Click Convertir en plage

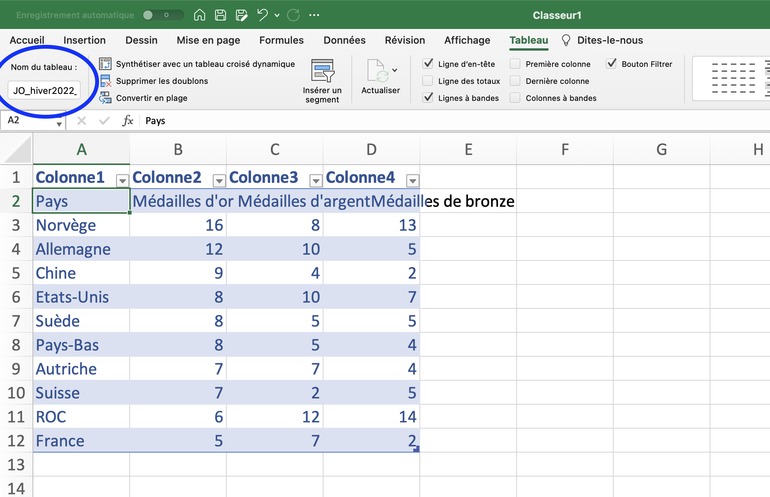[152, 98]
